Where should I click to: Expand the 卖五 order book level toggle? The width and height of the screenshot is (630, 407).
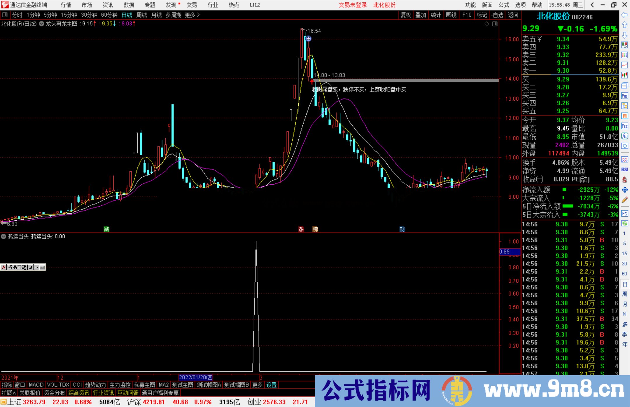click(x=540, y=39)
